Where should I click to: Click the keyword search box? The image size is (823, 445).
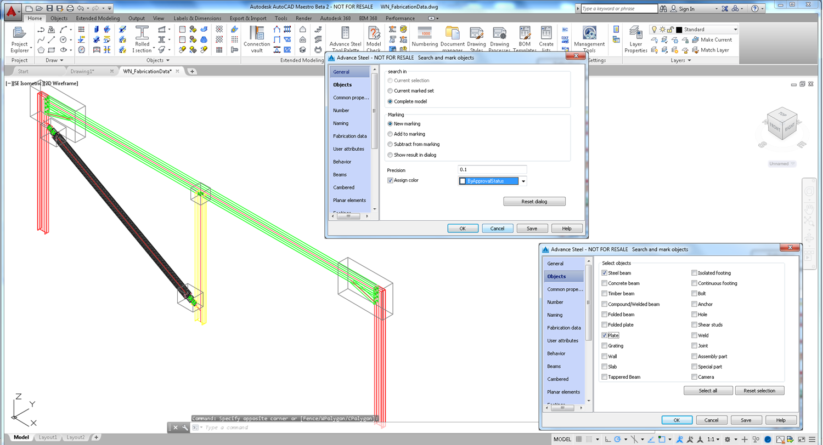click(618, 9)
